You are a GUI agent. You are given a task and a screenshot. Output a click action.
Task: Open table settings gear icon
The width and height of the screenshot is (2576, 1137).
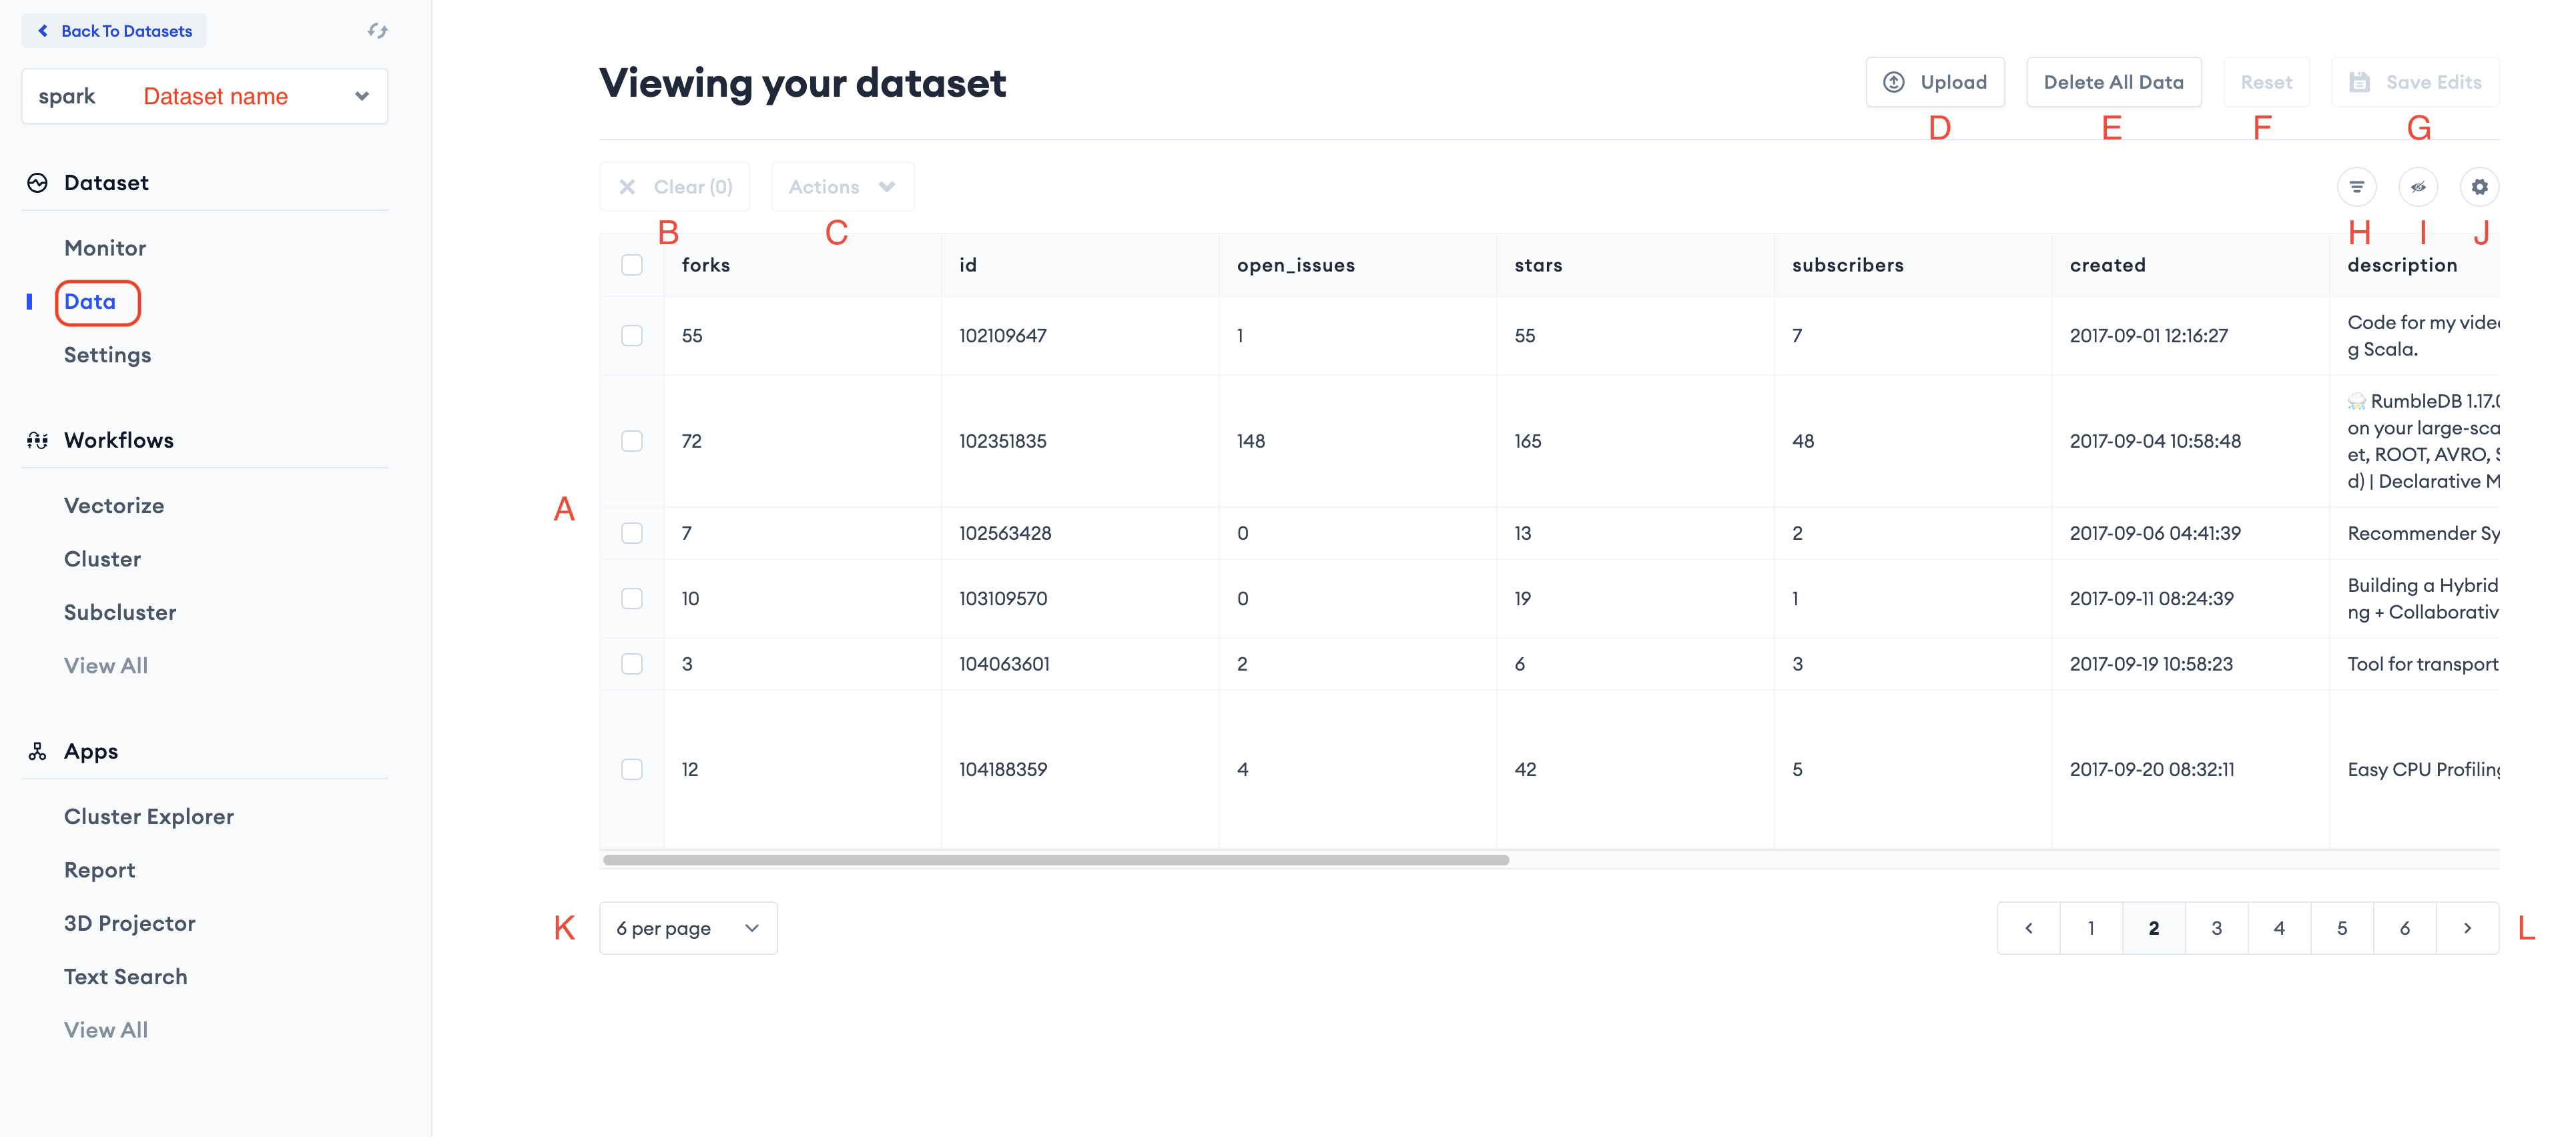point(2479,187)
